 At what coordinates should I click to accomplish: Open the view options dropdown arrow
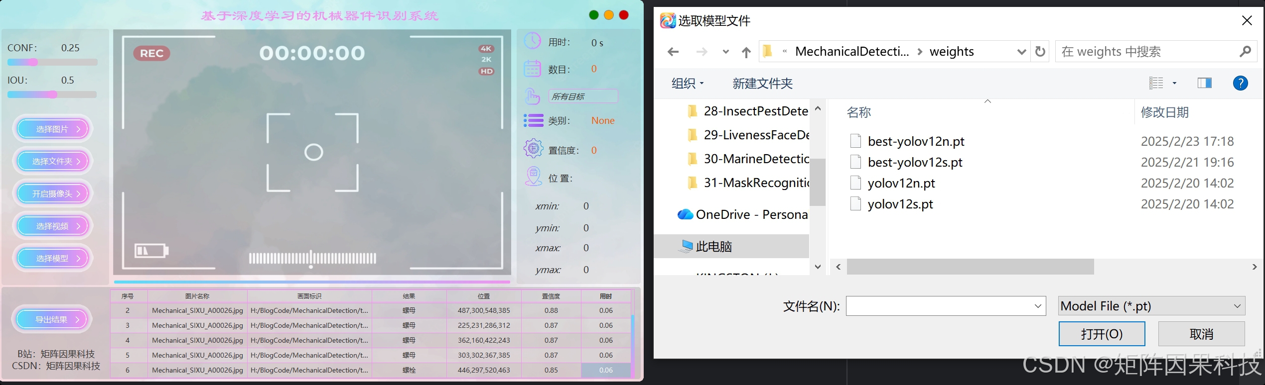tap(1174, 83)
